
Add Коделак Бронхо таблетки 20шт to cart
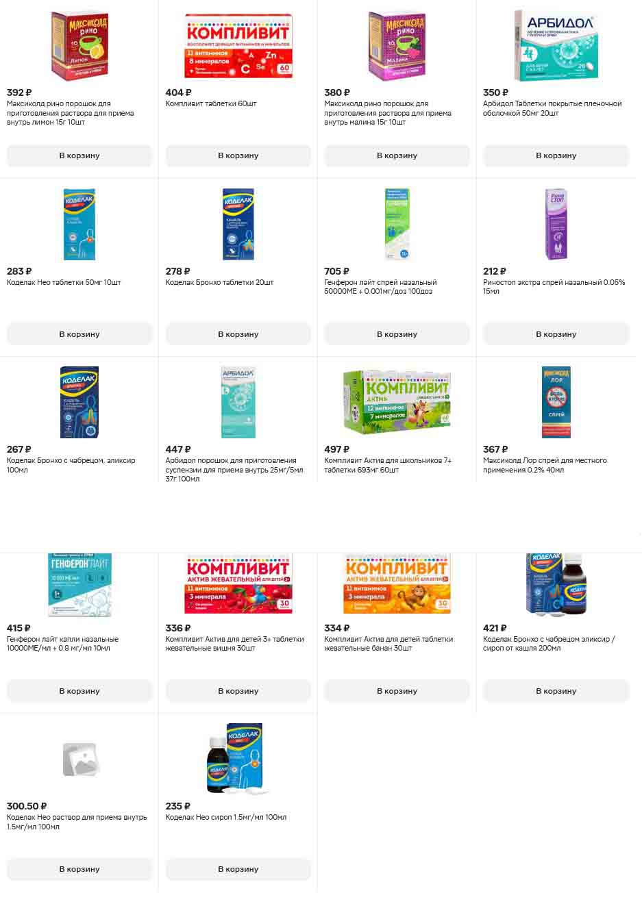coord(238,334)
